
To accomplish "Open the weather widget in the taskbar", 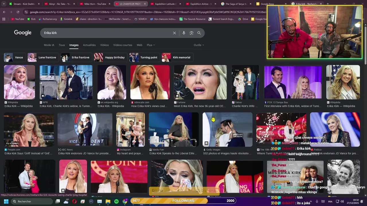I will point(66,201).
